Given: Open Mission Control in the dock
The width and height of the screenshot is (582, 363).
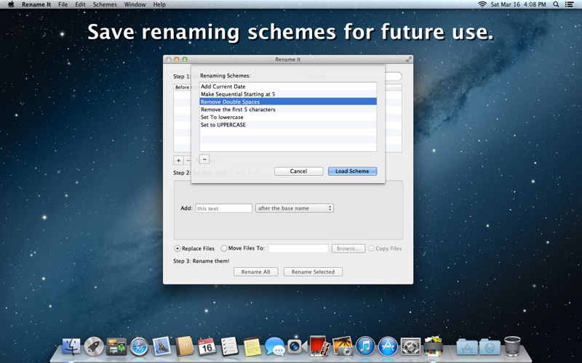Looking at the screenshot, I should click(x=116, y=347).
